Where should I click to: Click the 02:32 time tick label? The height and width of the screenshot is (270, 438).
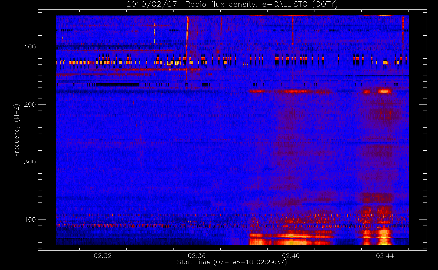[103, 256]
